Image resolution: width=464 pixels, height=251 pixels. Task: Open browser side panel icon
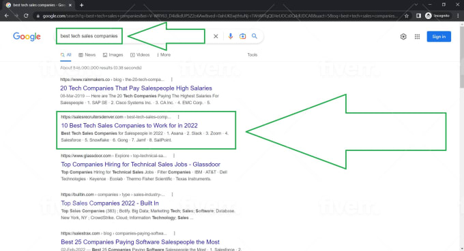[x=418, y=16]
